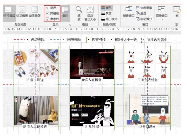The height and width of the screenshot is (136, 187).
Task: Open the 显示 group dialog launcher
Action: 70,25
